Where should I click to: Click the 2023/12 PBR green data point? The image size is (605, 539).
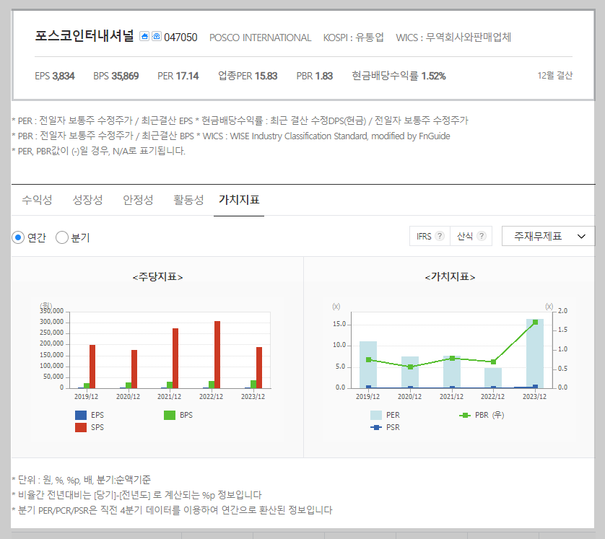pos(535,323)
